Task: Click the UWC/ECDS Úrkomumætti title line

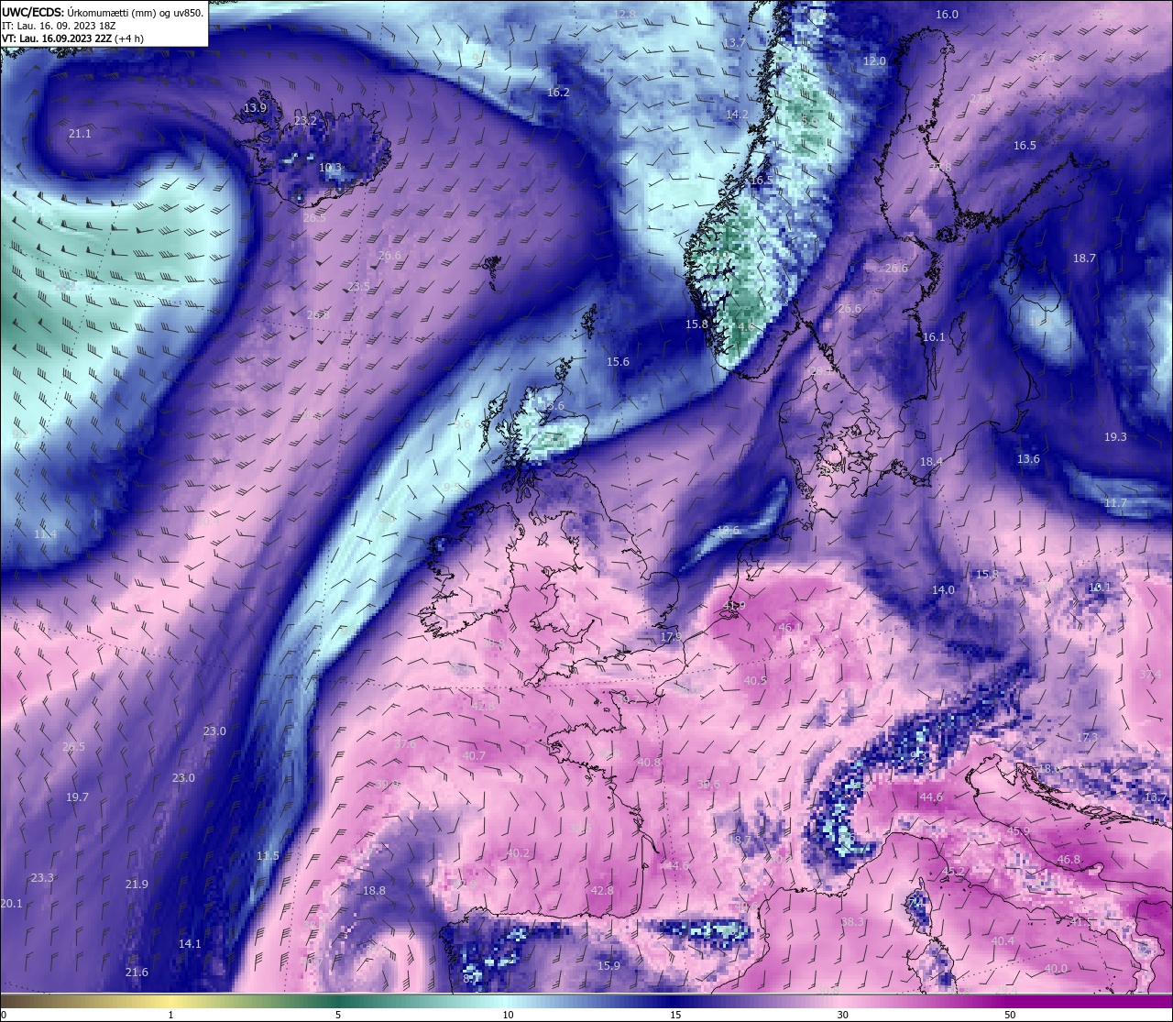Action: 103,13
